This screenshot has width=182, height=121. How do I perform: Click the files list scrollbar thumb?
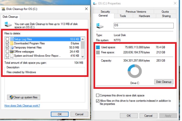tap(83, 45)
